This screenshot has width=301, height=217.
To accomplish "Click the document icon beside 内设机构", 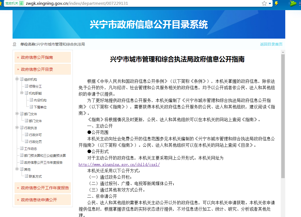I will pyautogui.click(x=31, y=100).
